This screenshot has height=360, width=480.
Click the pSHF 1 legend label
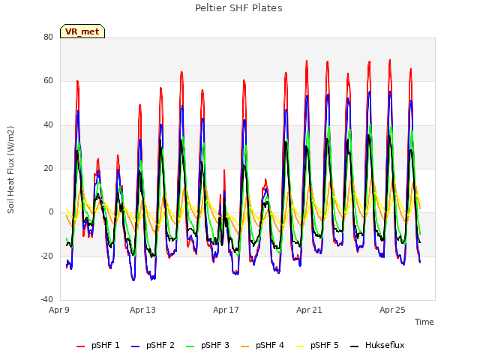(105, 345)
